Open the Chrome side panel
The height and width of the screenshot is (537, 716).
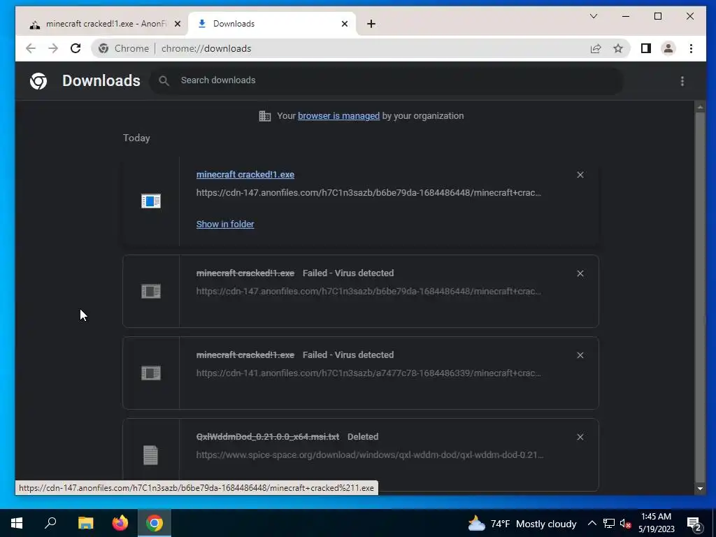(645, 48)
